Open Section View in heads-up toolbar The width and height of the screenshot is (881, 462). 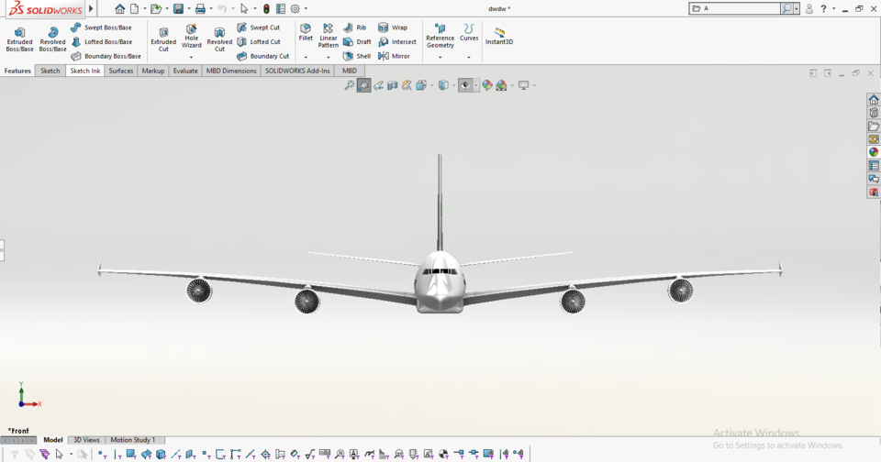(x=393, y=85)
